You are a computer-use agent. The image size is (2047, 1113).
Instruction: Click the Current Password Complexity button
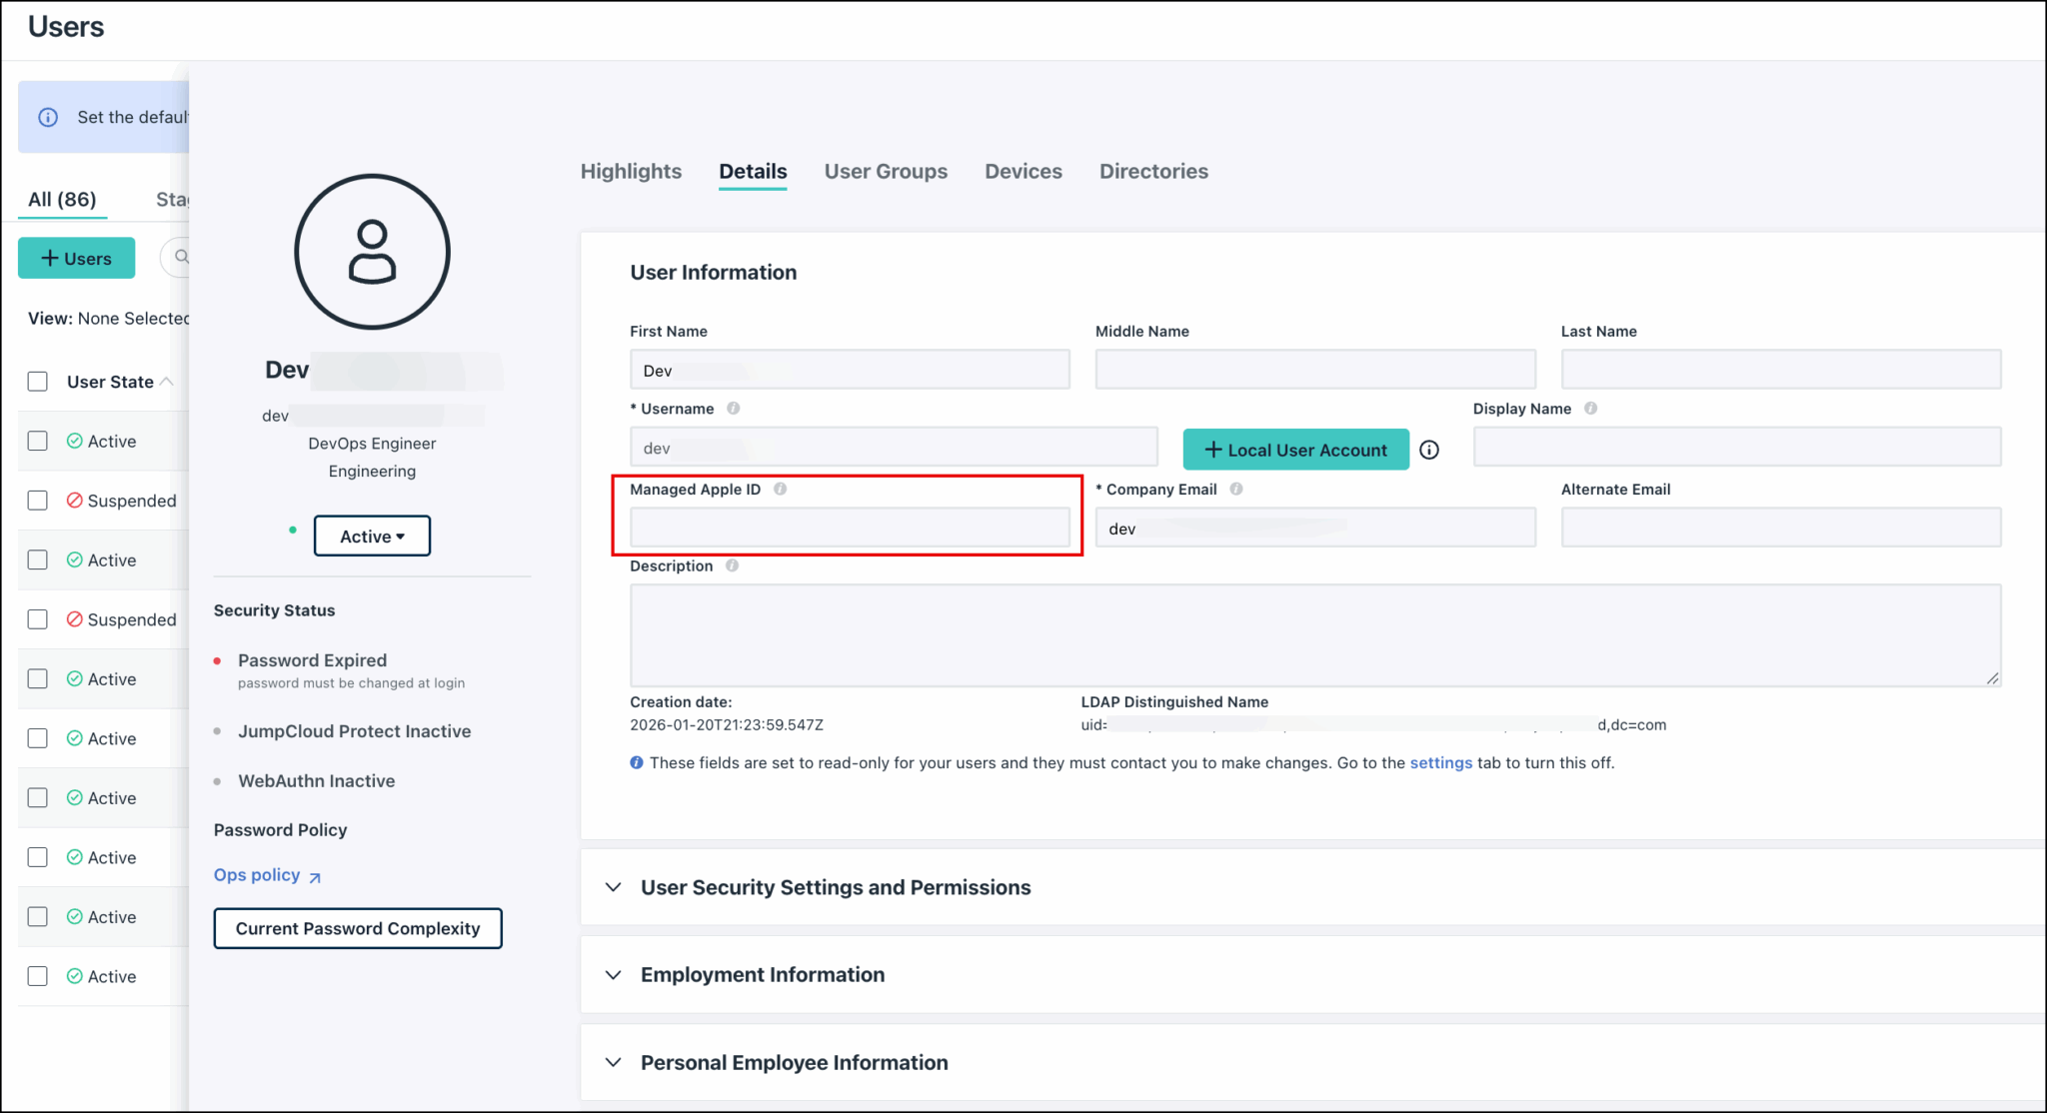358,928
